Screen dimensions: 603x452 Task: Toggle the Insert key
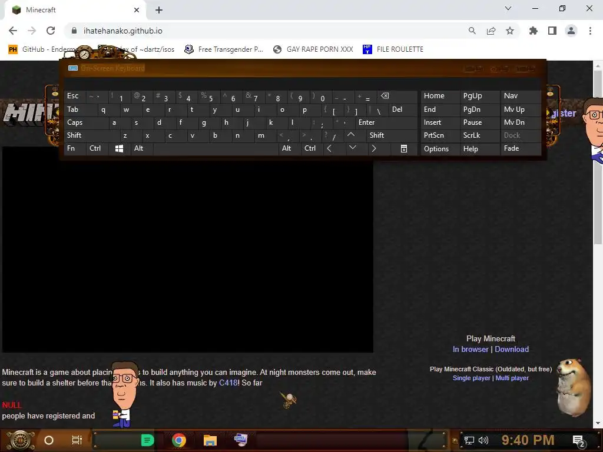coord(440,122)
